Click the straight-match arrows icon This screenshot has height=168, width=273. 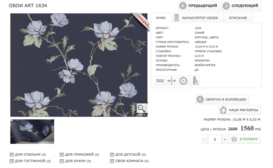coord(172,81)
